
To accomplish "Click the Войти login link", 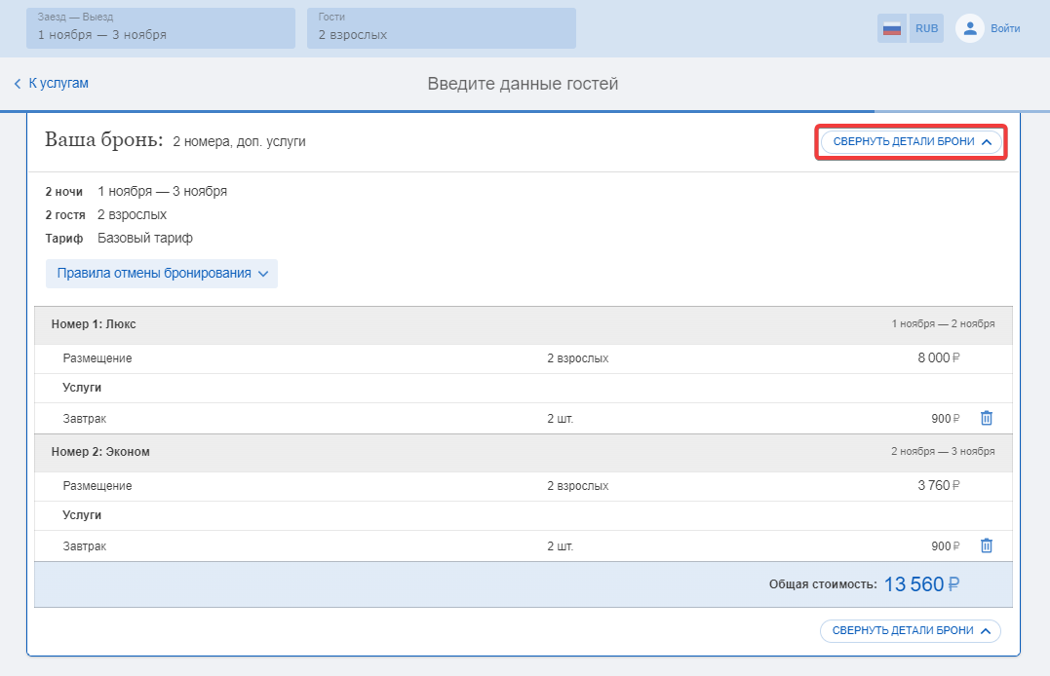I will tap(1005, 28).
